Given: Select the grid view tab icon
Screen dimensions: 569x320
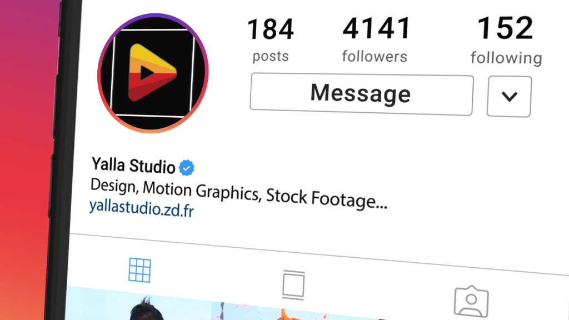Looking at the screenshot, I should (x=139, y=270).
